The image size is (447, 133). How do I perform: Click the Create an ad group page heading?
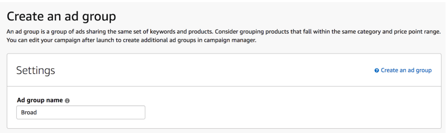(x=61, y=17)
